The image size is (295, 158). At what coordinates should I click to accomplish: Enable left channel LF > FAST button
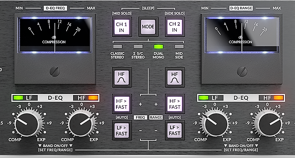coord(122,130)
